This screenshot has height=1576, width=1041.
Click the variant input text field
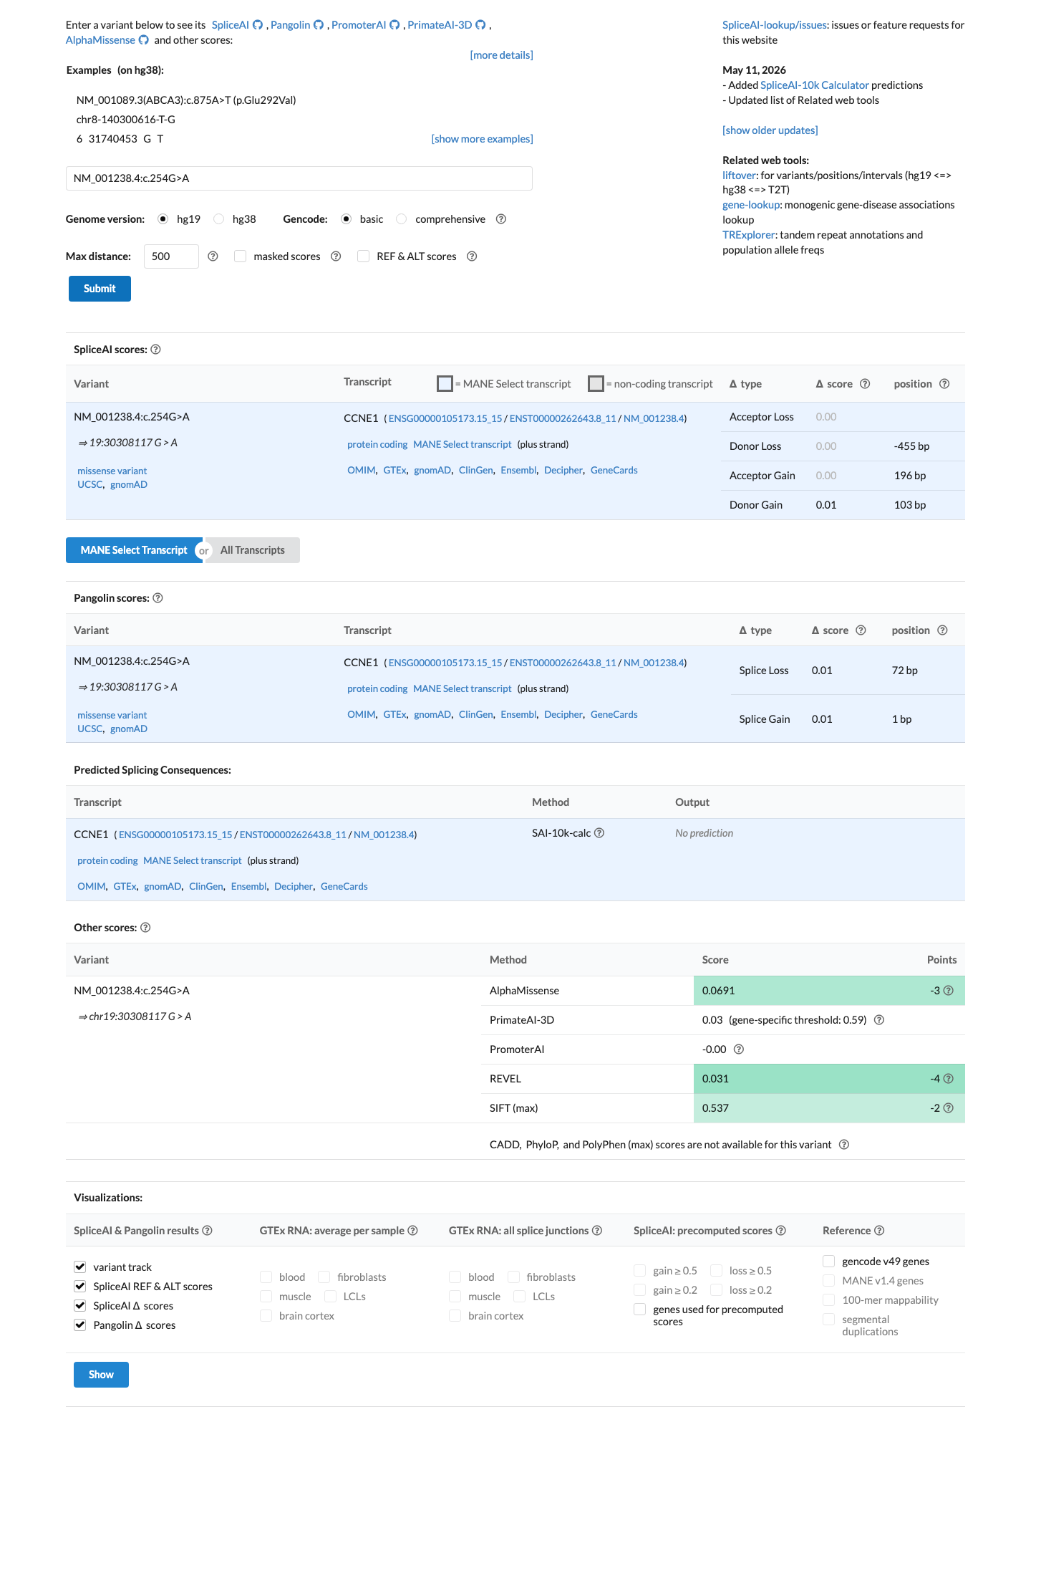tap(299, 178)
